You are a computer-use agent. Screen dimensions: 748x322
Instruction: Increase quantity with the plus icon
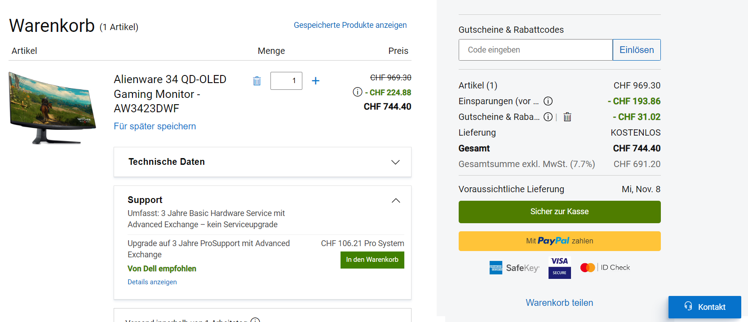click(316, 81)
